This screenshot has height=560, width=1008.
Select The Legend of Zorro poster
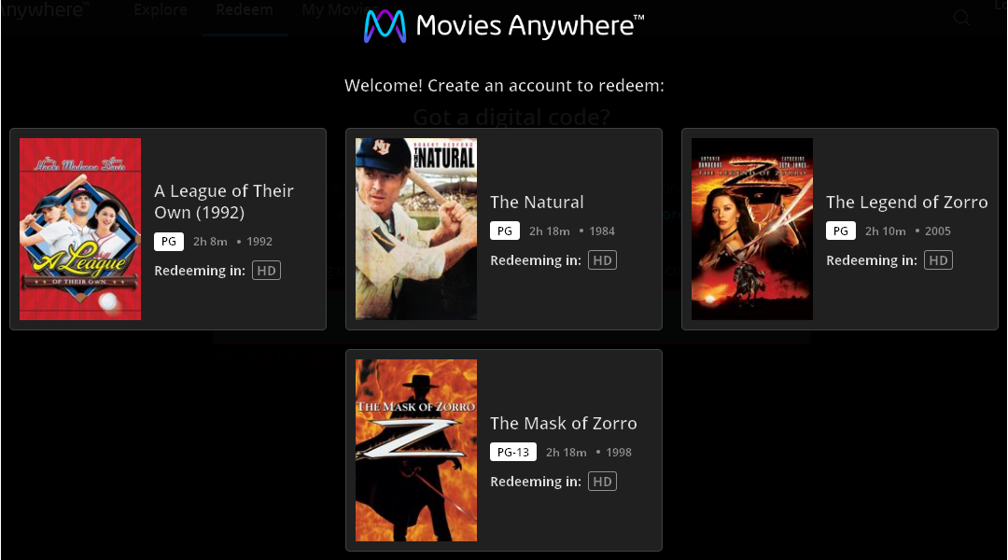coord(752,229)
